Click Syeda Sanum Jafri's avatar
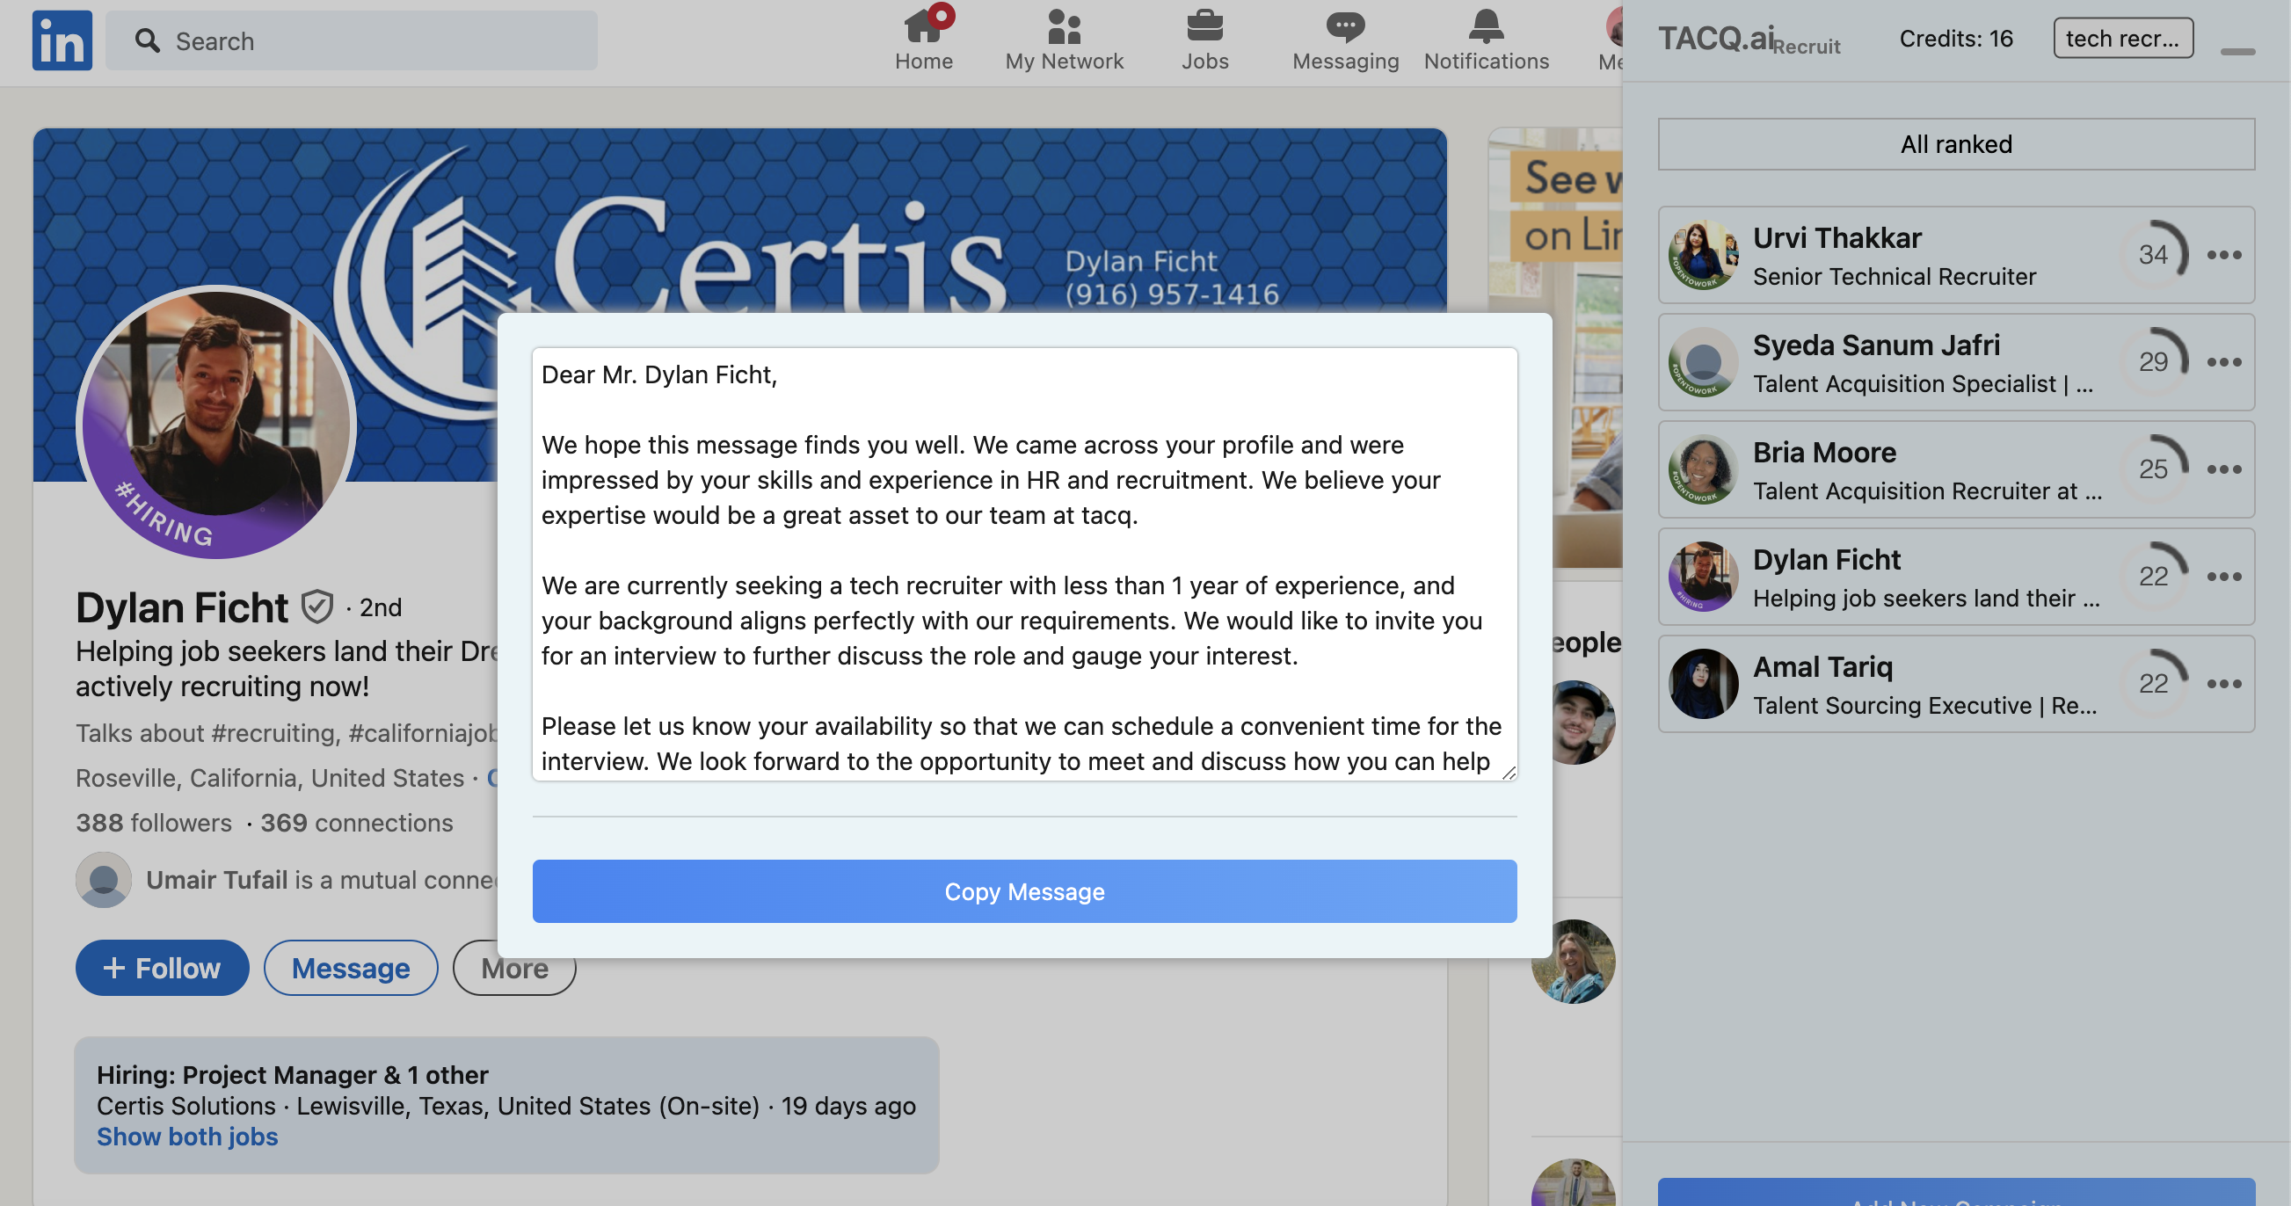 click(x=1703, y=362)
